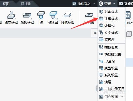Select the 筏板基础 tool icon
133x101 pixels.
pyautogui.click(x=27, y=15)
